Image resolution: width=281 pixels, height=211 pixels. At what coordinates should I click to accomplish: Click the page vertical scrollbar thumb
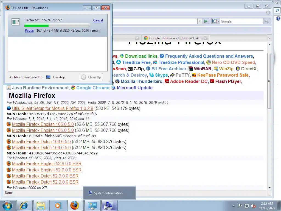tap(269, 81)
